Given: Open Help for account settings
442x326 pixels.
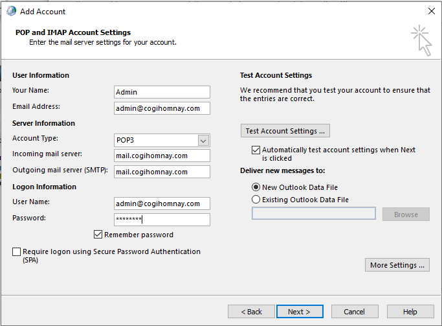Looking at the screenshot, I should tap(410, 312).
